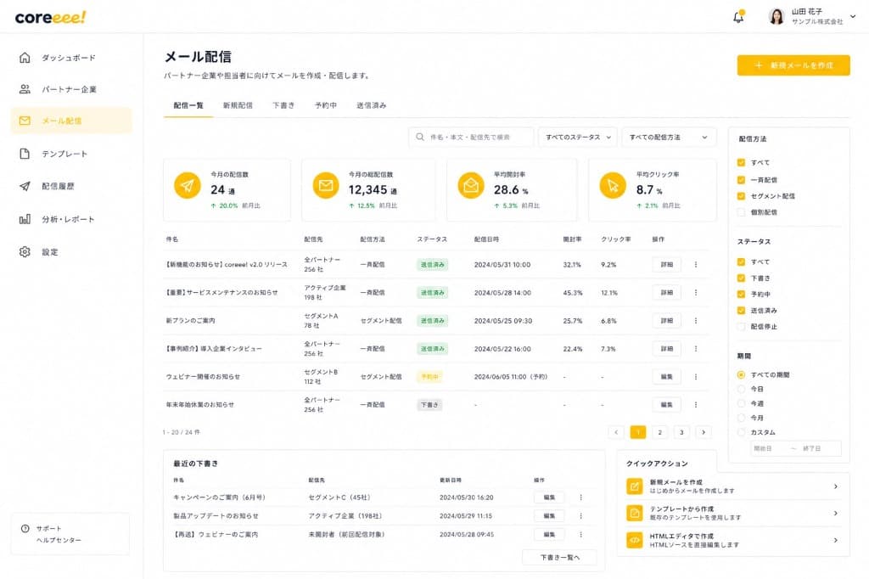Screen dimensions: 869x579
Task: Open more menu for ウェビナー開催のお知らせ row
Action: click(x=696, y=377)
